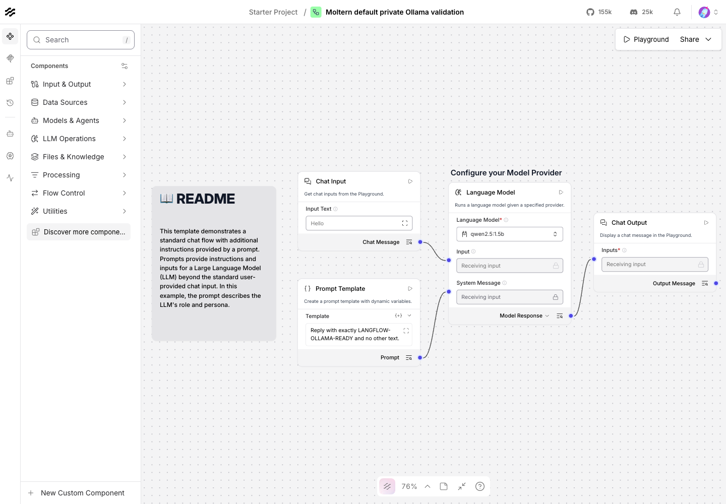
Task: Open the Share dropdown menu
Action: [x=696, y=39]
